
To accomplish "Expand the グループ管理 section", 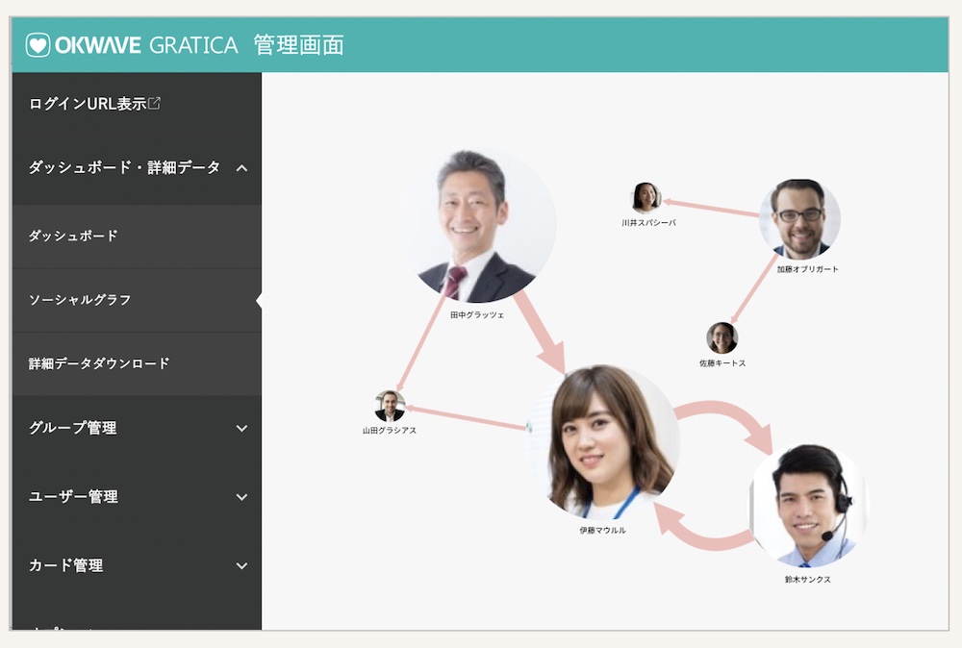I will click(241, 429).
